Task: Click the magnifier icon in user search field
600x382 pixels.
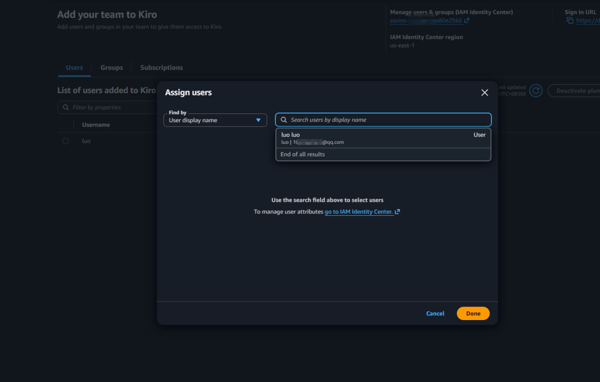Action: tap(284, 120)
